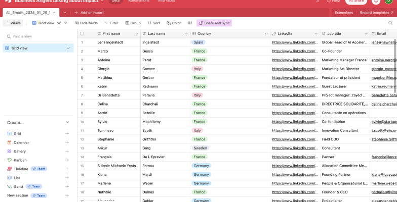Screen dimensions: 397x202
Task: Open the Color options for records
Action: [x=173, y=23]
